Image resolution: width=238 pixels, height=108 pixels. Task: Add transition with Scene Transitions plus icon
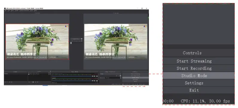pos(116,76)
